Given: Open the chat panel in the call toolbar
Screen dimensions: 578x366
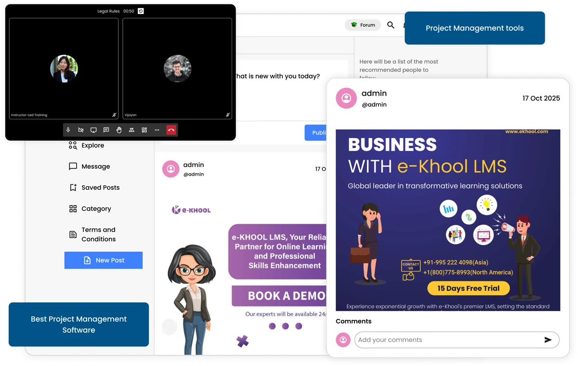Looking at the screenshot, I should coord(106,130).
